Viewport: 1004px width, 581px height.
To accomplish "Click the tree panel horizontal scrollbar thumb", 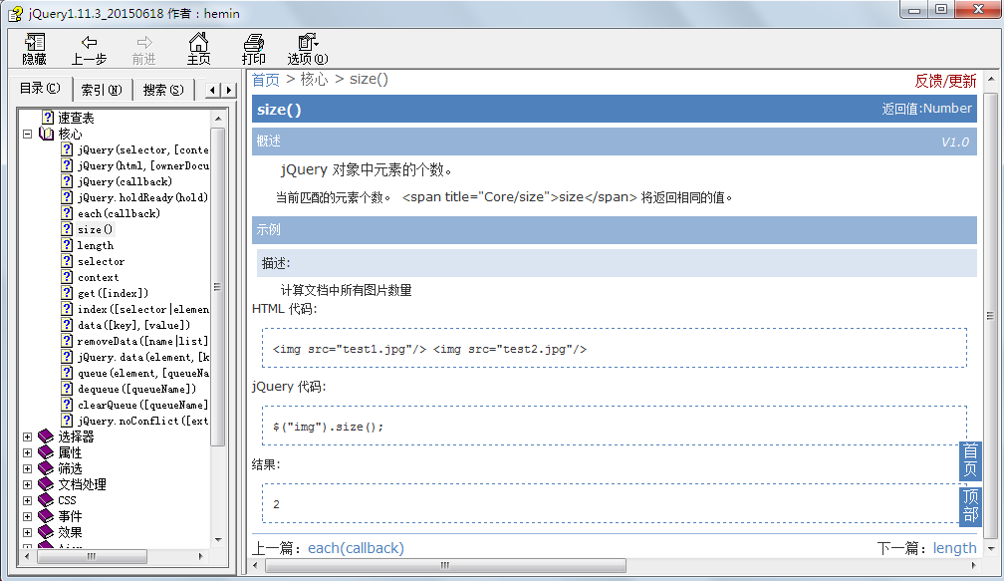I will 92,556.
